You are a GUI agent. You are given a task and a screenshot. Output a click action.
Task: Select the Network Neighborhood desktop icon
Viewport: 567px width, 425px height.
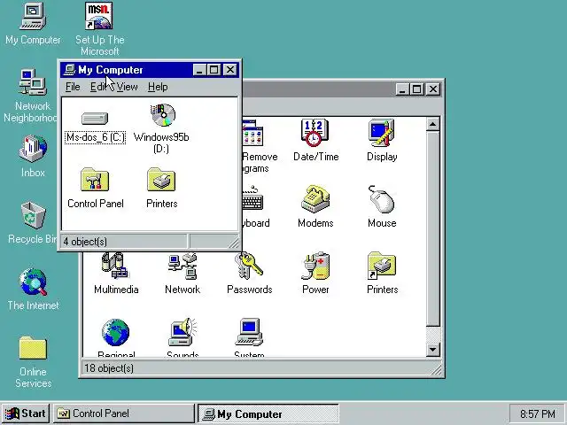click(x=33, y=82)
